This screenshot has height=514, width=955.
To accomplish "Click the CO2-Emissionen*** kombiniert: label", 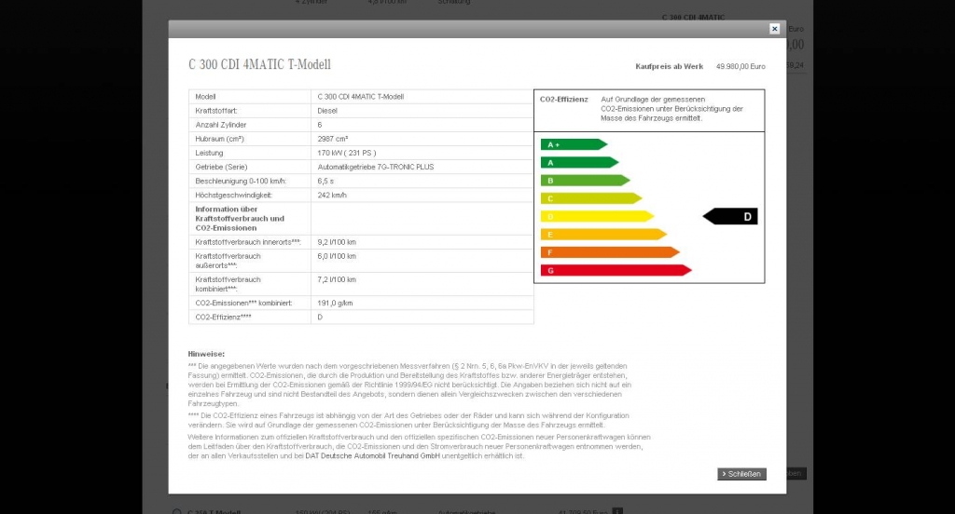I will coord(244,303).
